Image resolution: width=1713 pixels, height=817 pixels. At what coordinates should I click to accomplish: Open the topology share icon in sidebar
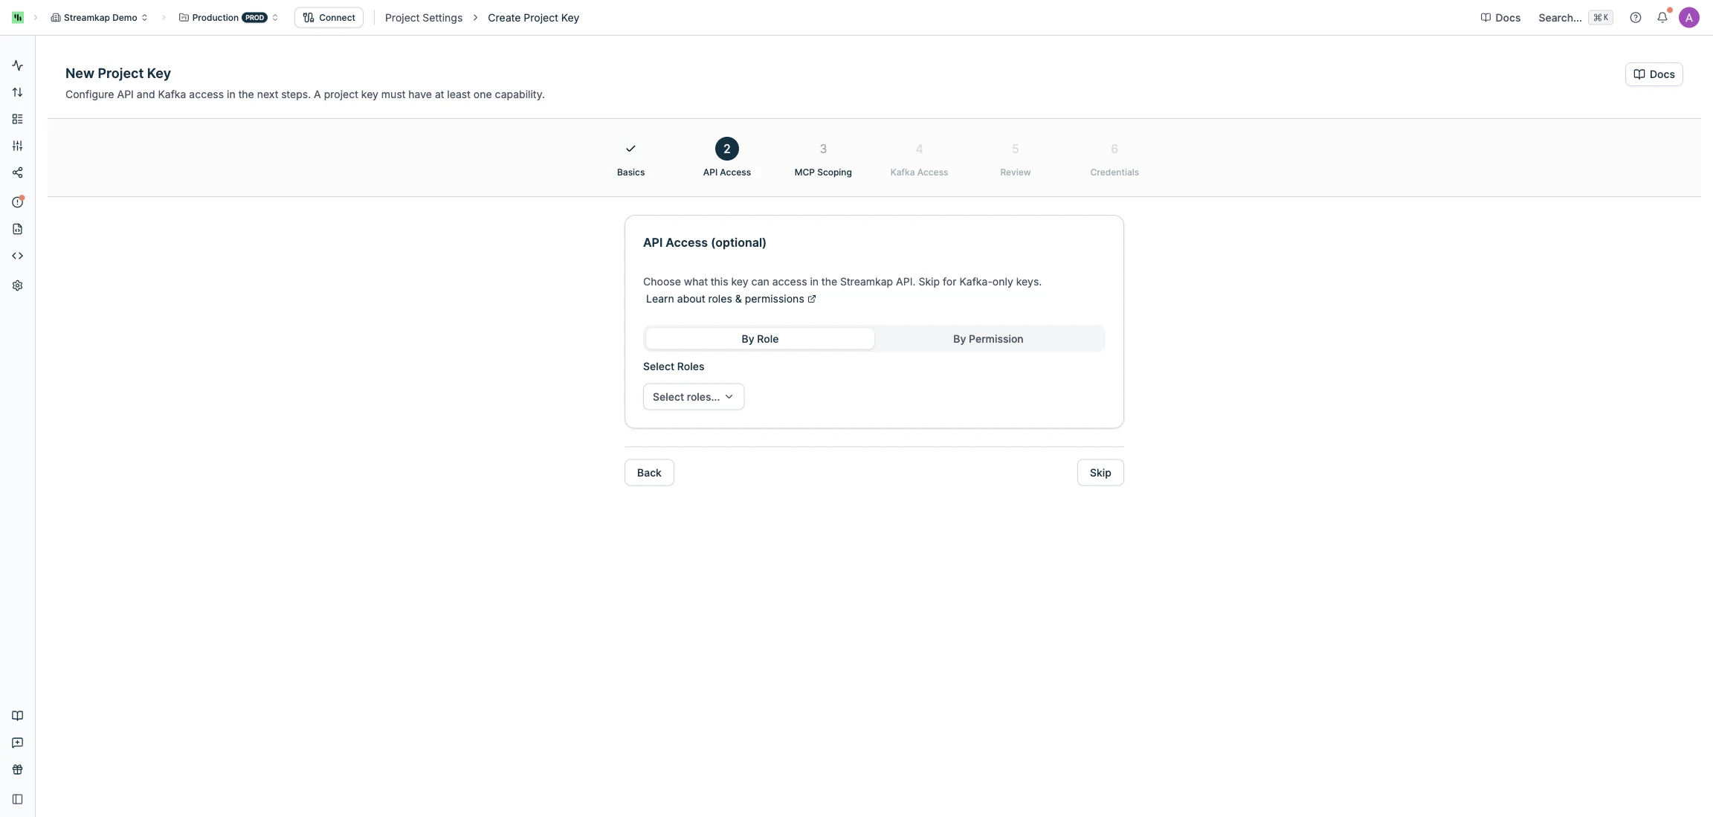(17, 172)
